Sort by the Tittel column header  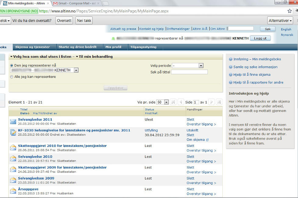[24, 109]
